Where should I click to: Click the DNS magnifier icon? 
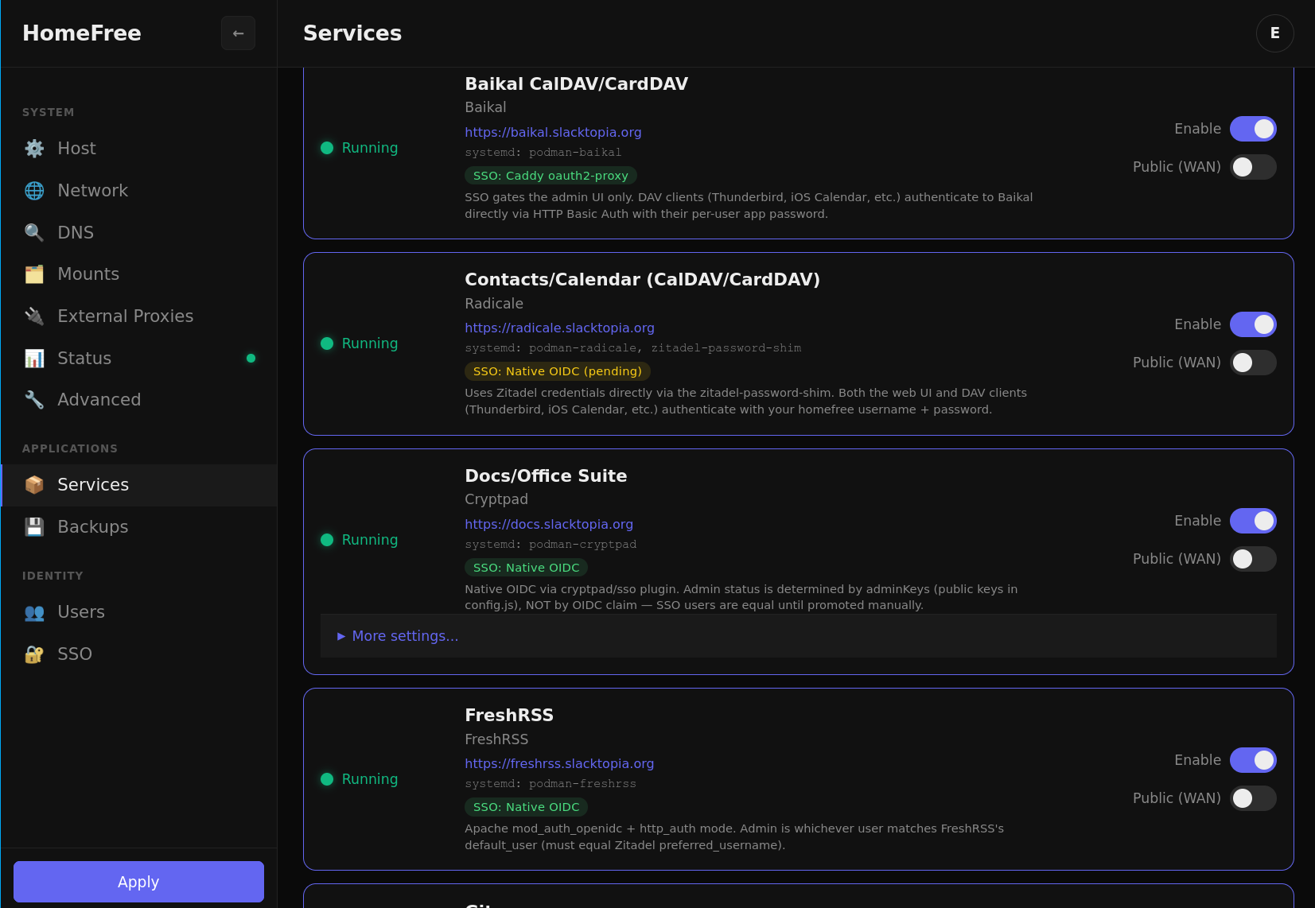[x=34, y=232]
